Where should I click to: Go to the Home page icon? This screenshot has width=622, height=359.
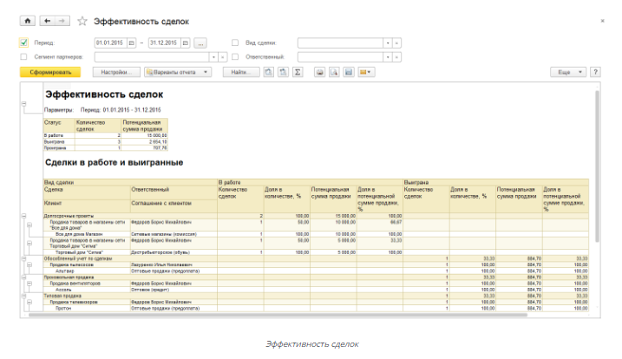coord(28,21)
